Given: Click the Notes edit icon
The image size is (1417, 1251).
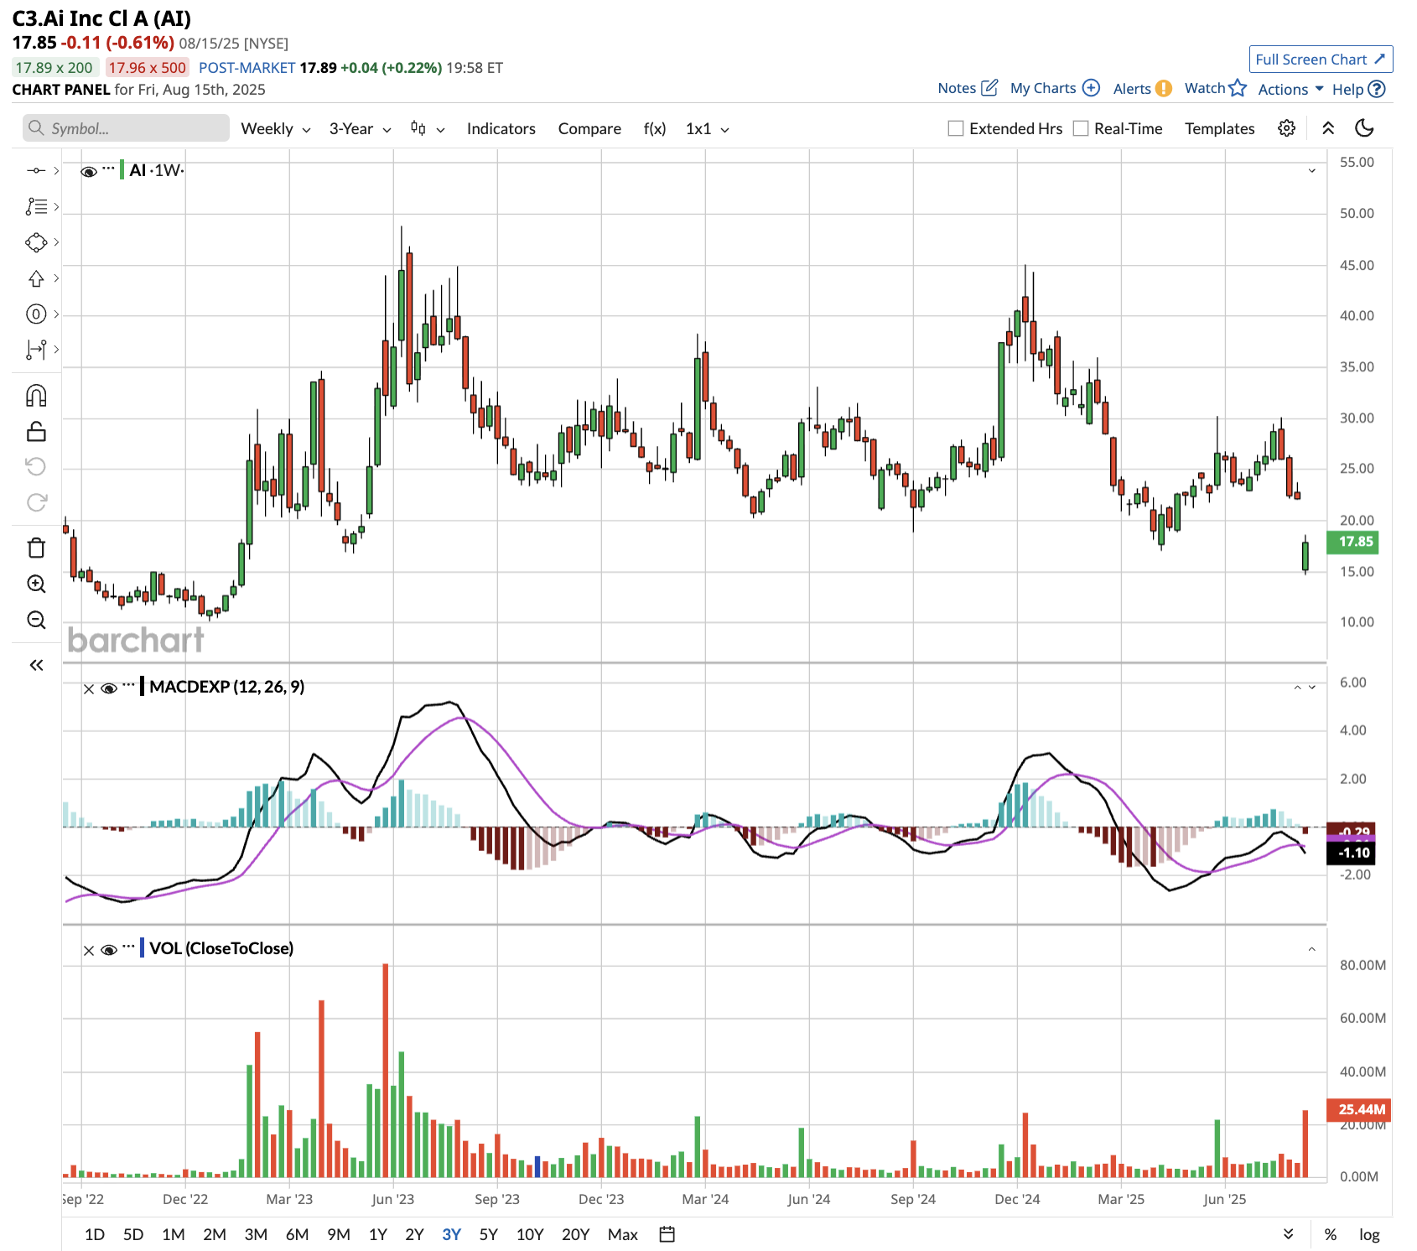Looking at the screenshot, I should point(990,88).
